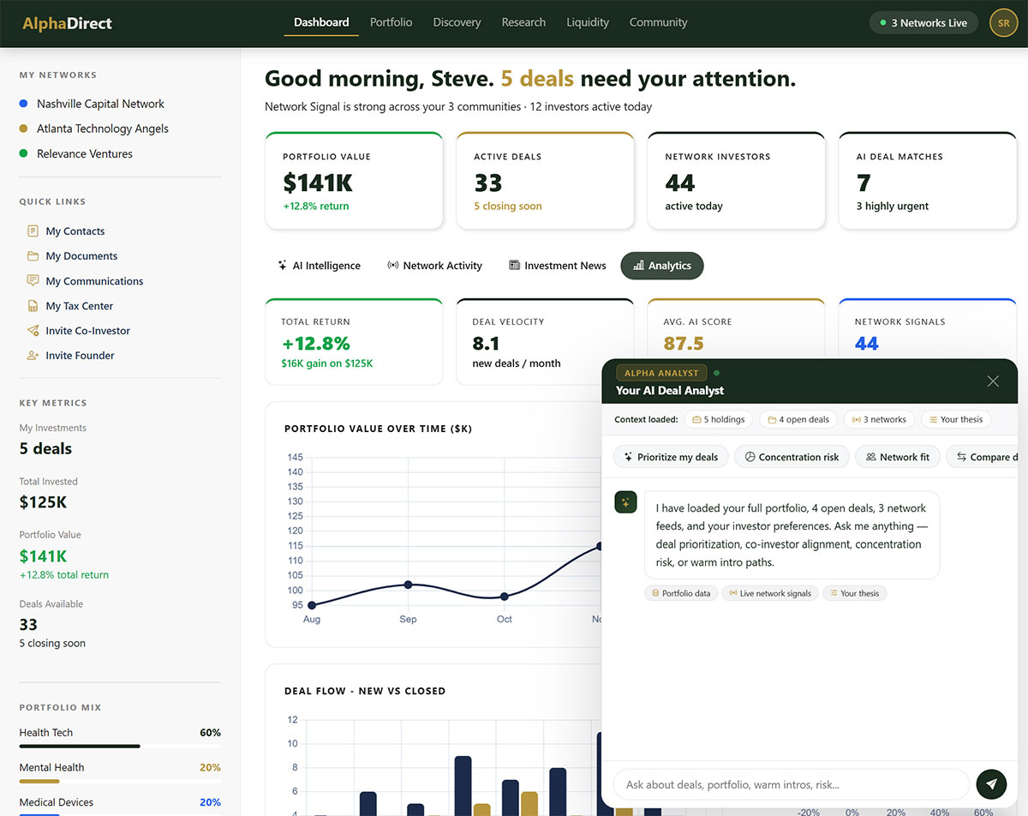Viewport: 1028px width, 816px height.
Task: Open the Liquidity nav tab
Action: pos(588,22)
